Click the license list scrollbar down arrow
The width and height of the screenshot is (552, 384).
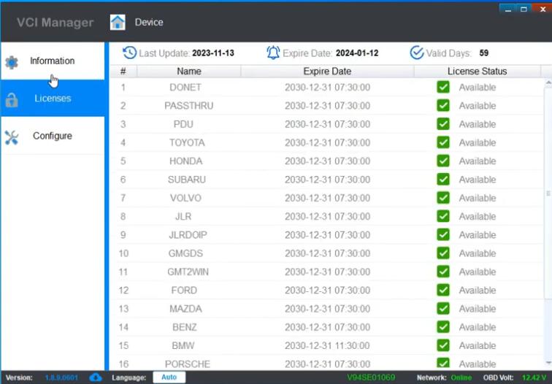(548, 363)
